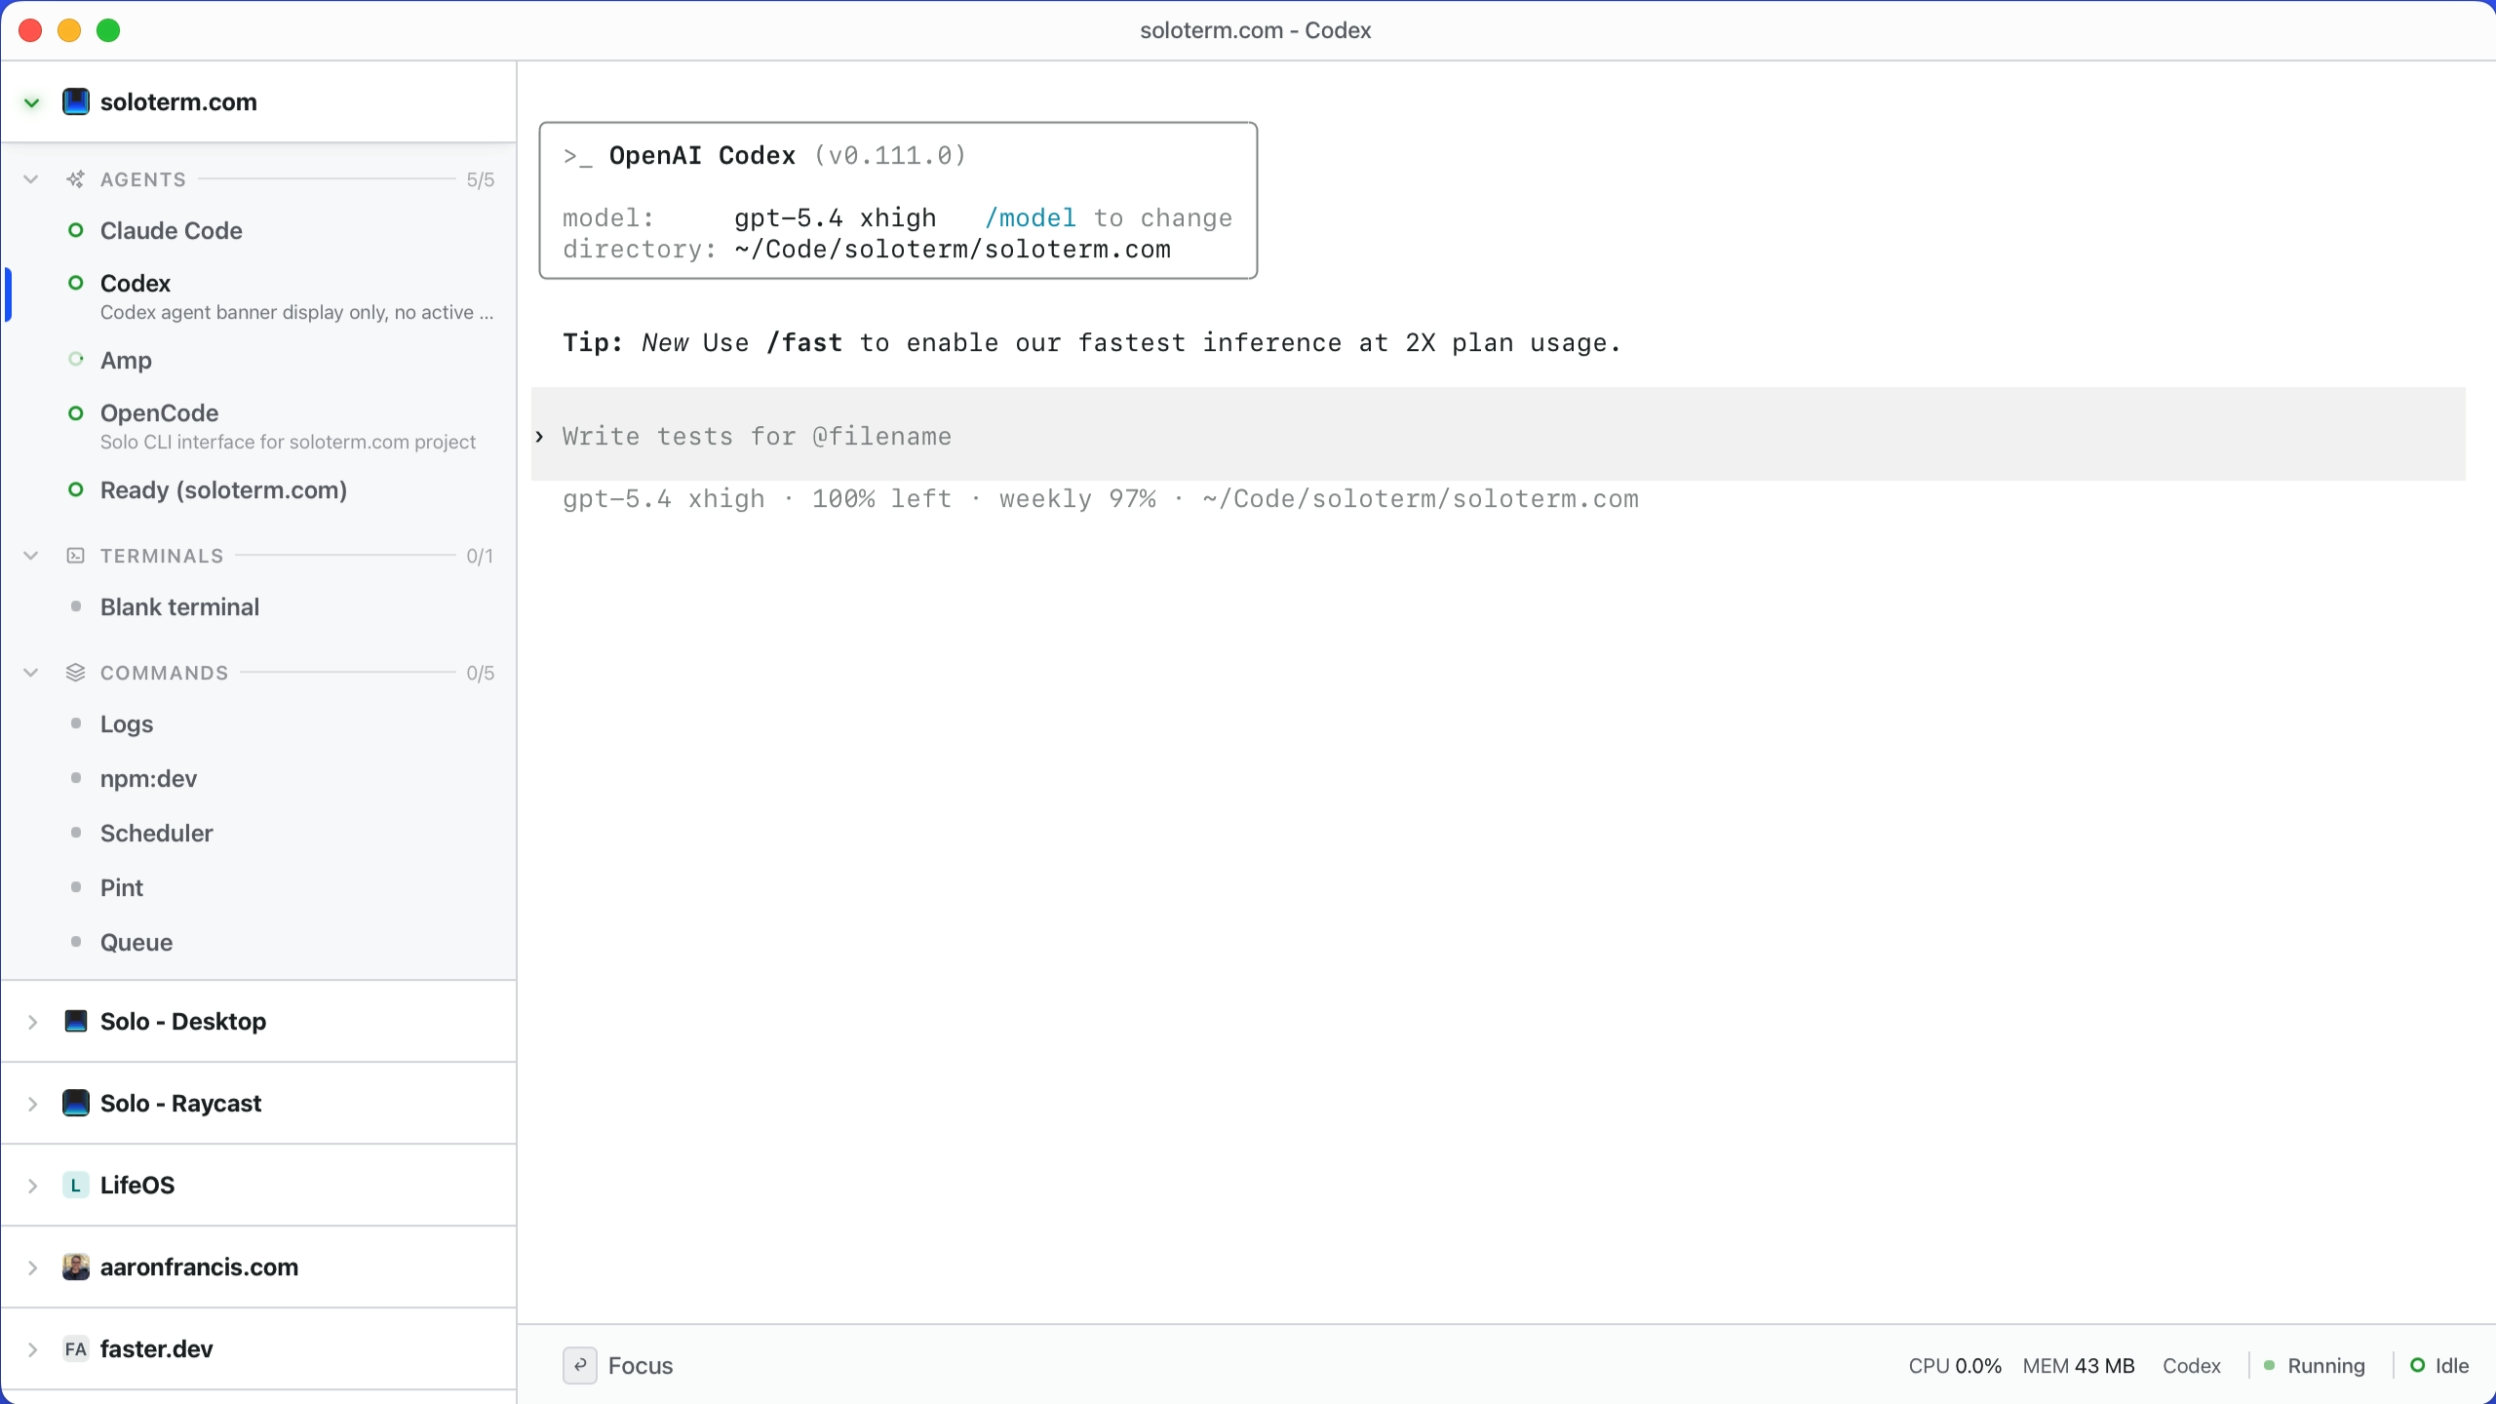
Task: Collapse the soloterm.com project
Action: [x=32, y=102]
